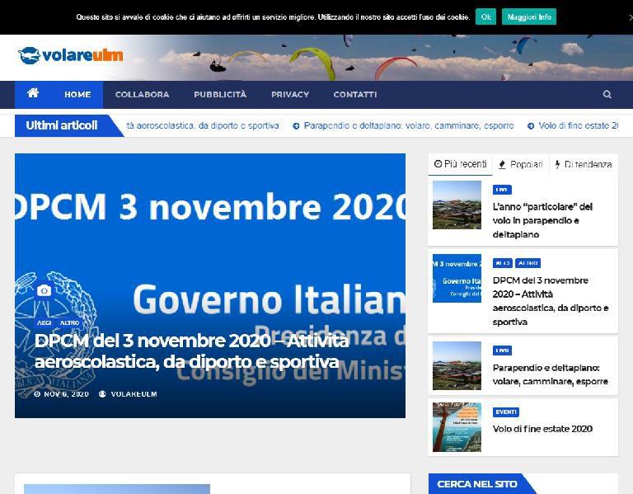Screen dimensions: 633x494
Task: Select HOME in the navigation menu
Action: pos(77,95)
